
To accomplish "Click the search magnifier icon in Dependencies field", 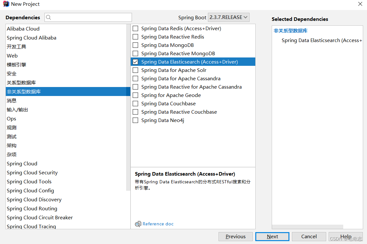I will pyautogui.click(x=48, y=17).
